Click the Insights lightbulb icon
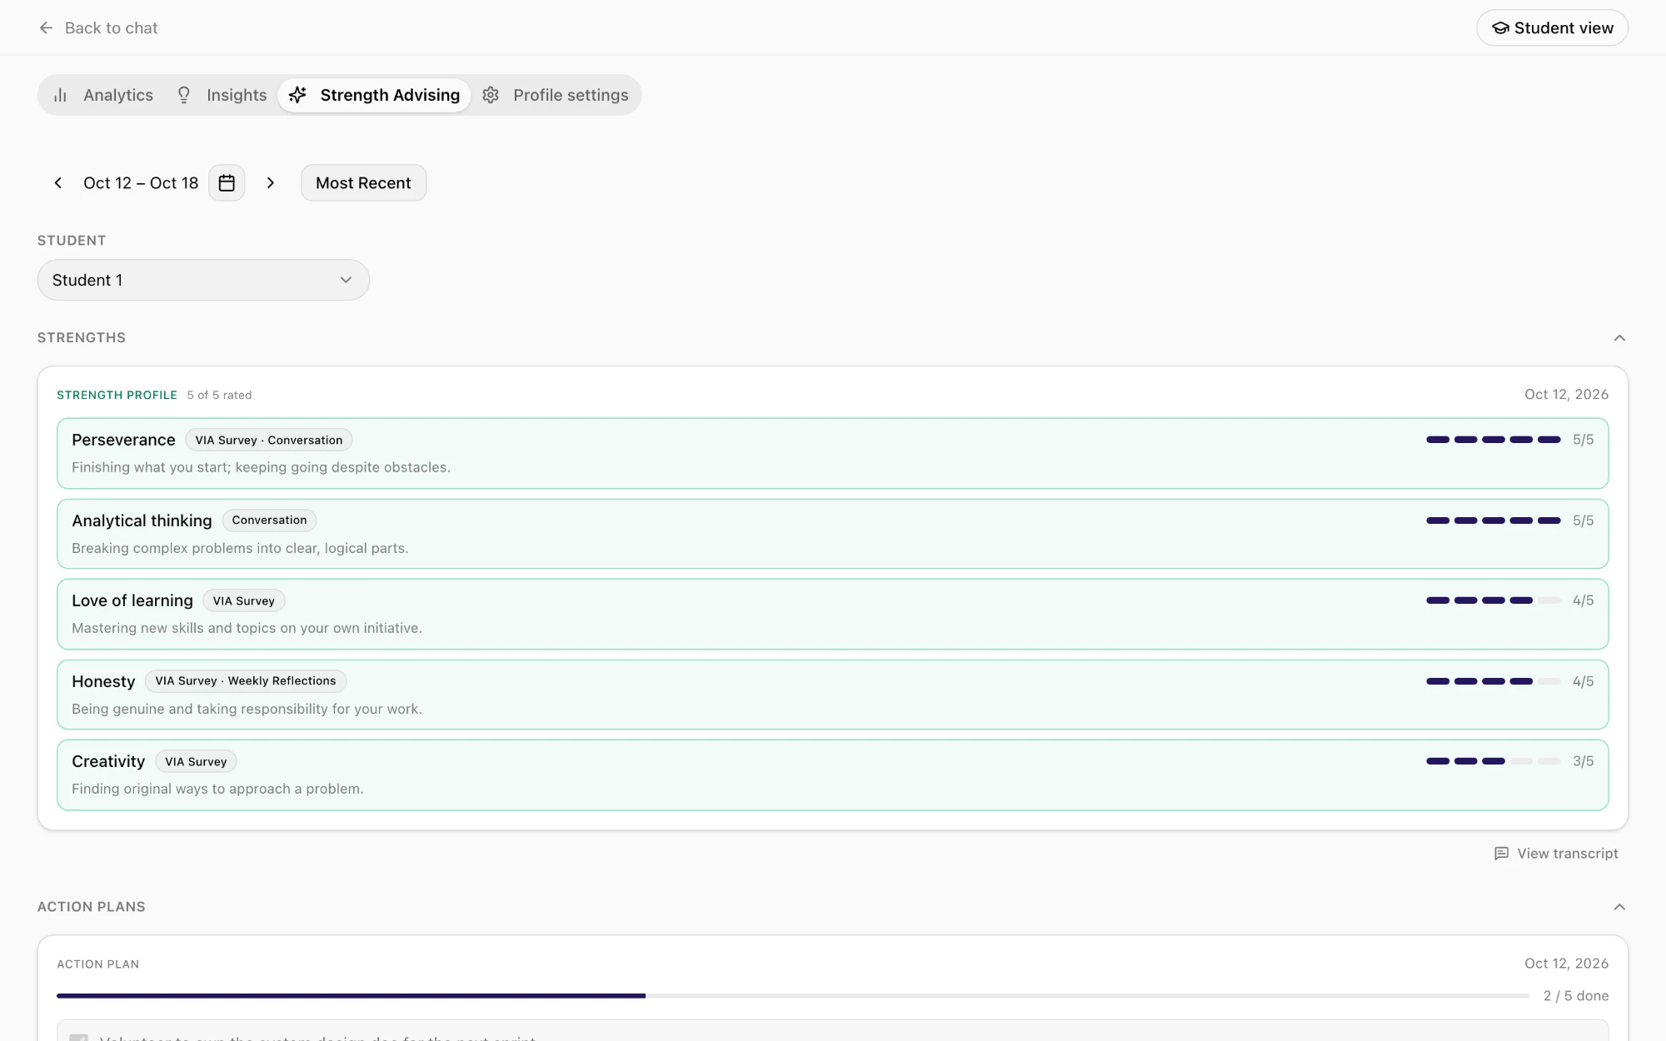The image size is (1666, 1041). point(184,95)
